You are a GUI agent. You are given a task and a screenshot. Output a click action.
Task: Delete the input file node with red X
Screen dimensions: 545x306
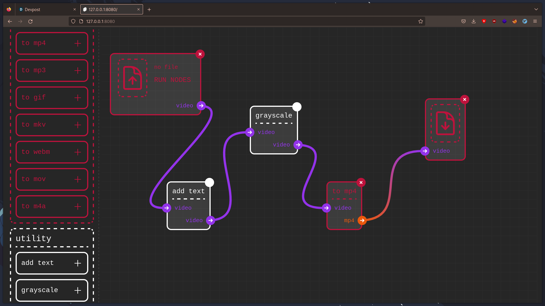coord(200,54)
